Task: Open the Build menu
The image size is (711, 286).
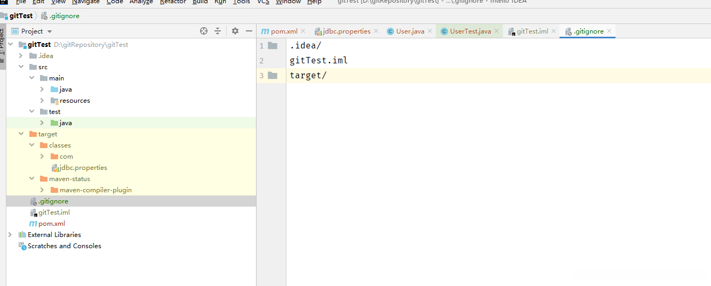Action: click(x=200, y=2)
